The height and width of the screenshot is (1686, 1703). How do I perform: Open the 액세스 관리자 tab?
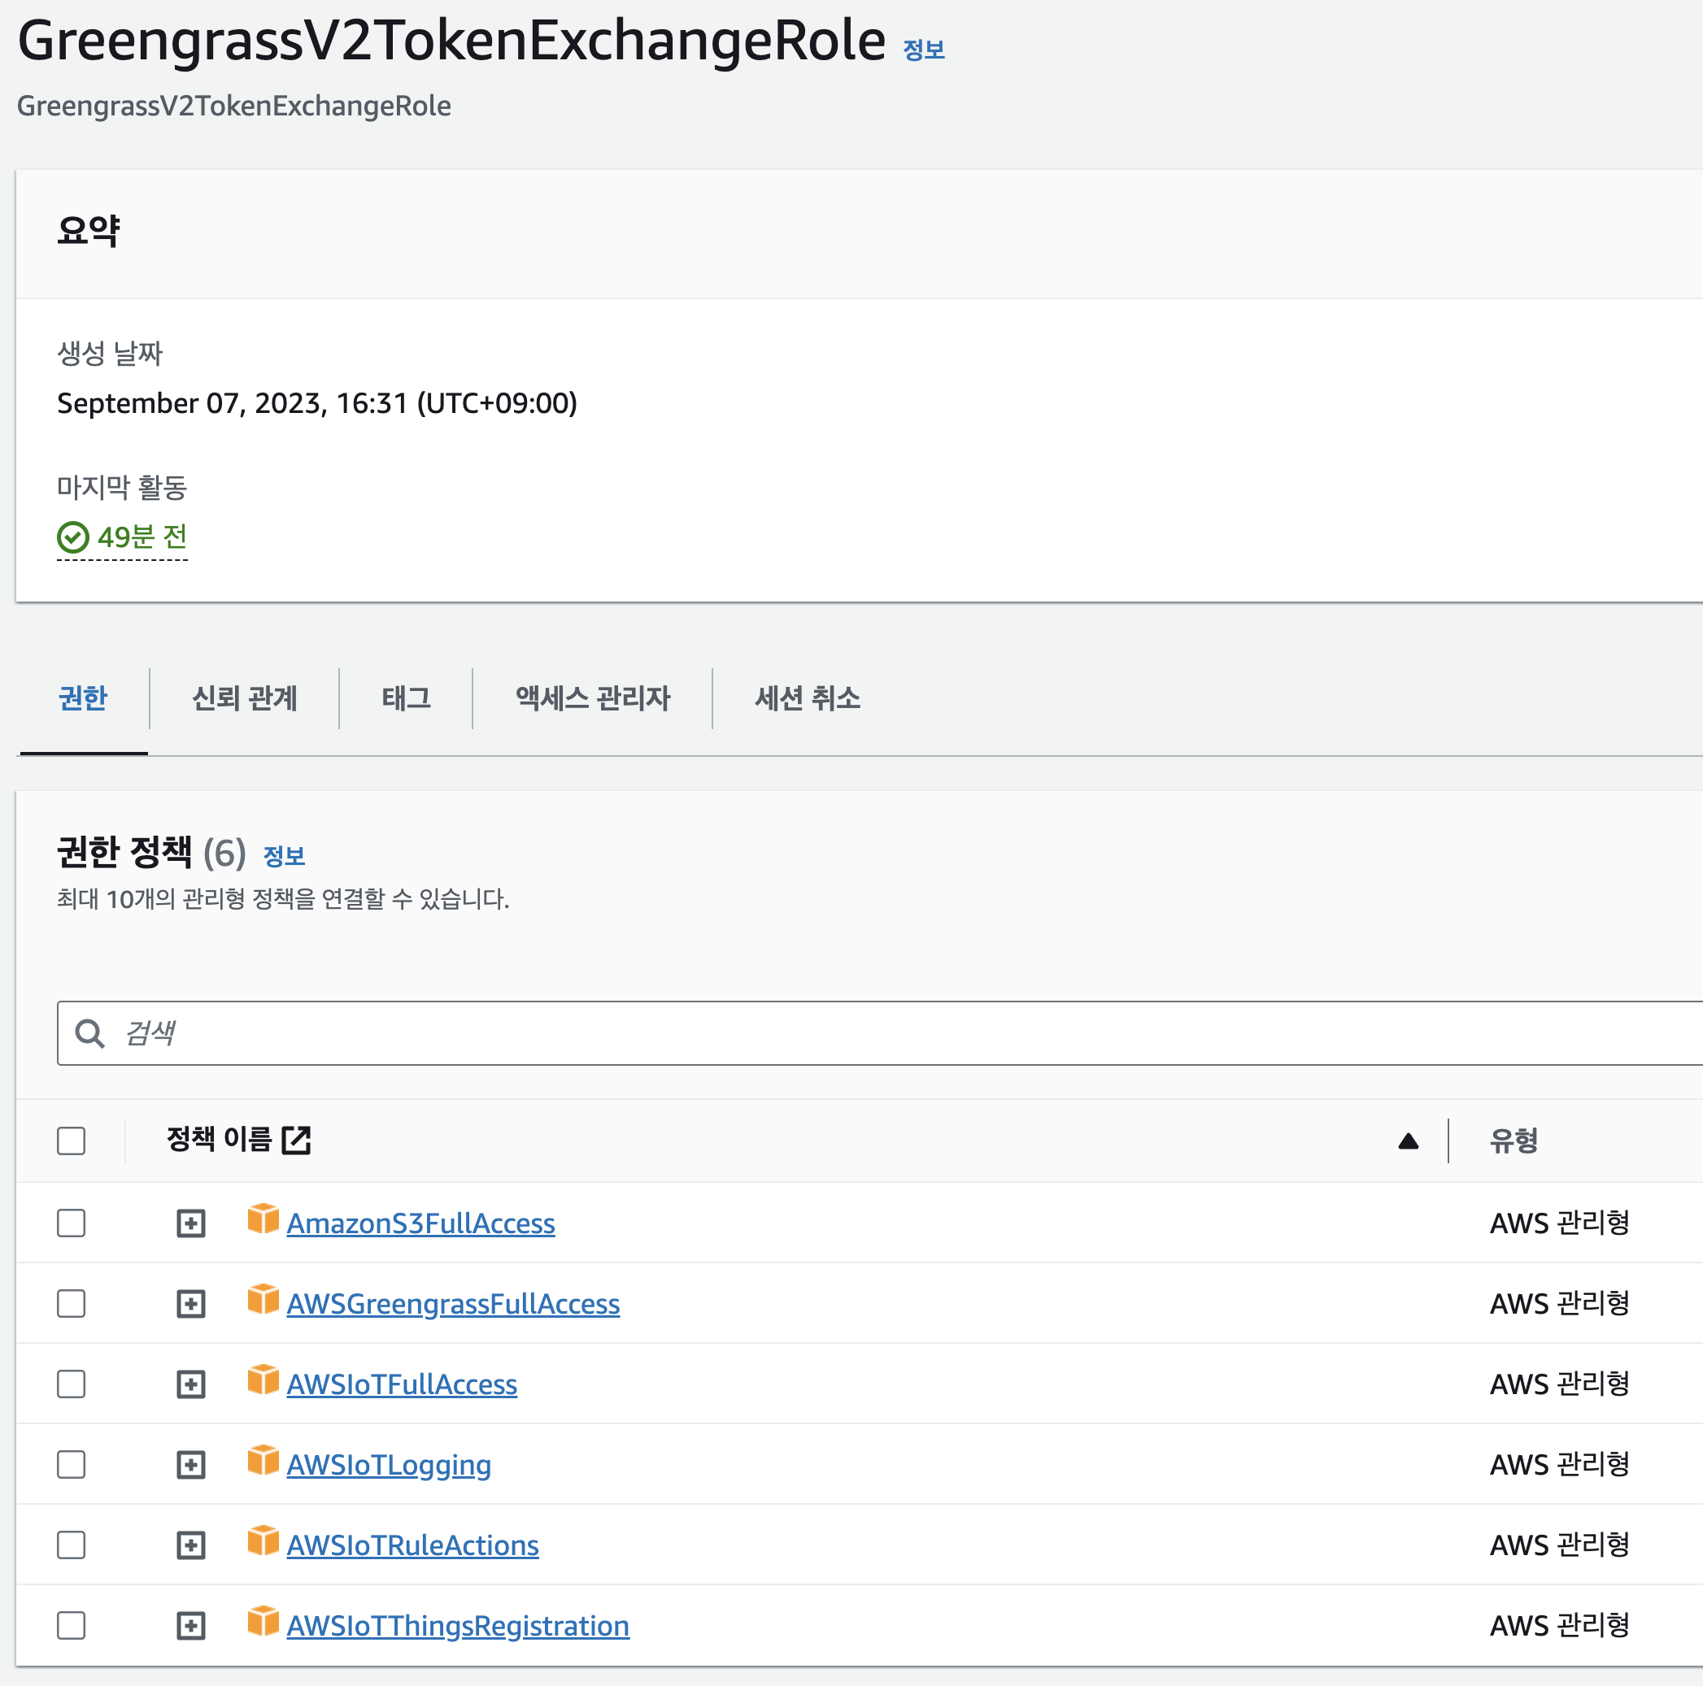[x=592, y=698]
